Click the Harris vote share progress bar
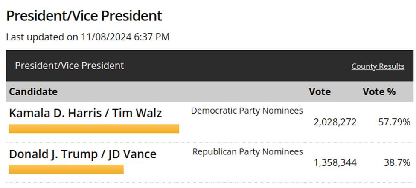Image resolution: width=416 pixels, height=188 pixels. pos(94,129)
